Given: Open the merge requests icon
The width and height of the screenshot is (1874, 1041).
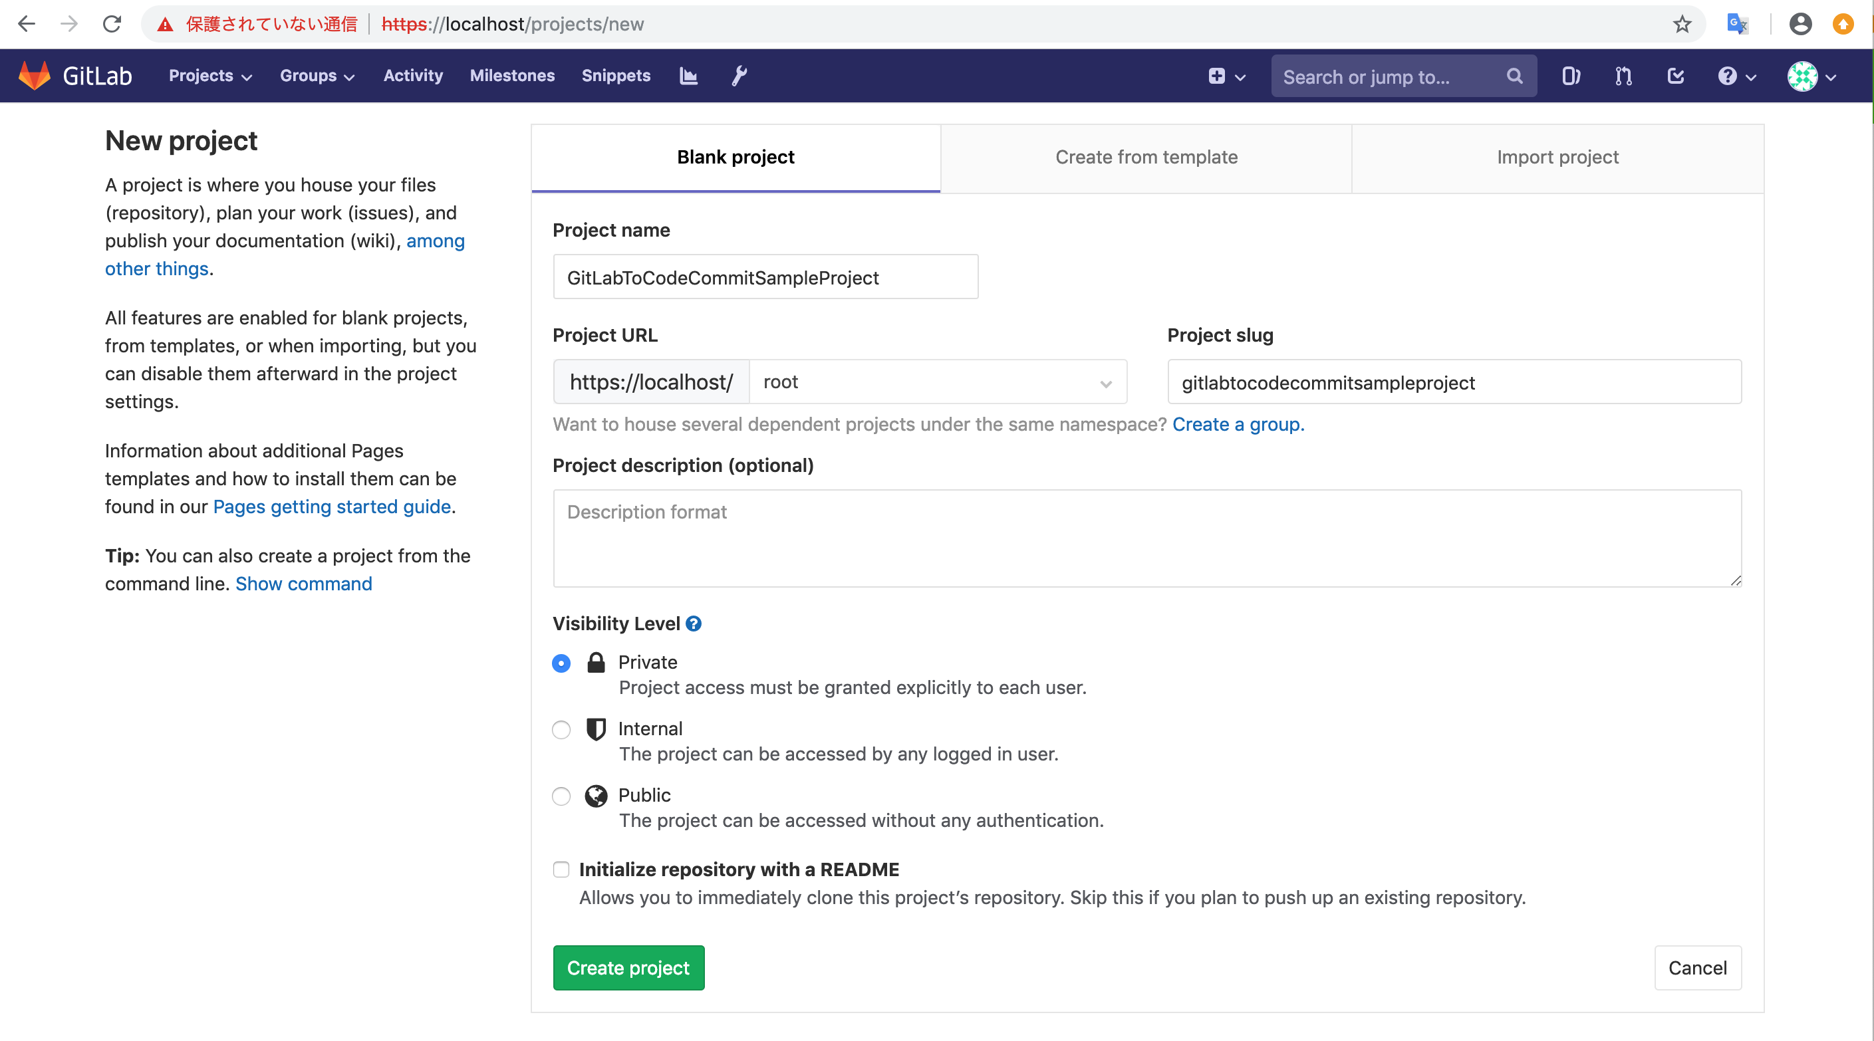Looking at the screenshot, I should click(1623, 75).
